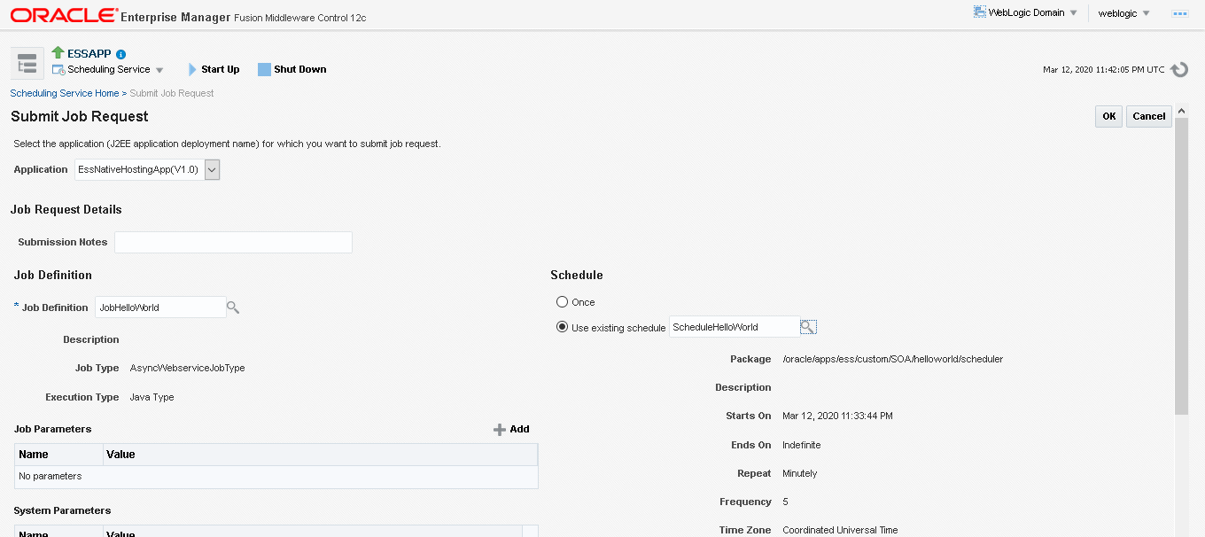Open the weblogic user dropdown
Image resolution: width=1205 pixels, height=537 pixels.
coord(1123,13)
